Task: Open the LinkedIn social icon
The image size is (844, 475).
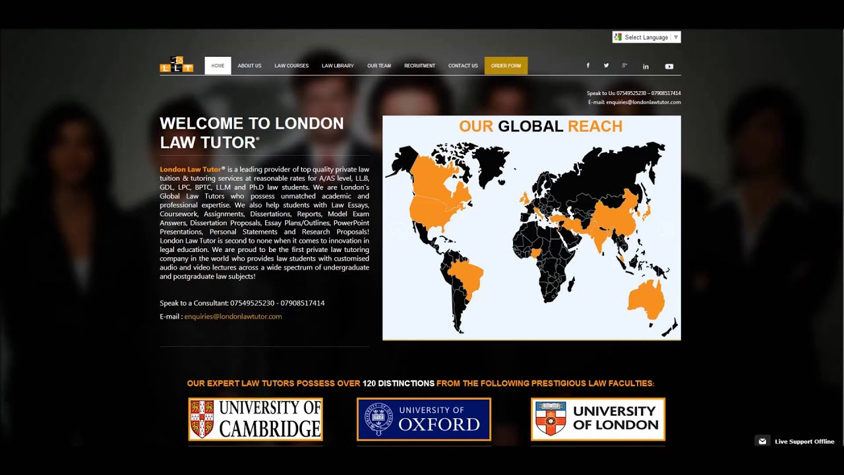Action: pyautogui.click(x=646, y=66)
